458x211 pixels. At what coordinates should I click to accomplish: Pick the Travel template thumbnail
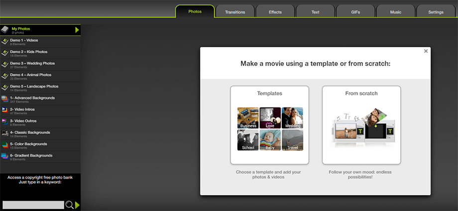point(292,140)
